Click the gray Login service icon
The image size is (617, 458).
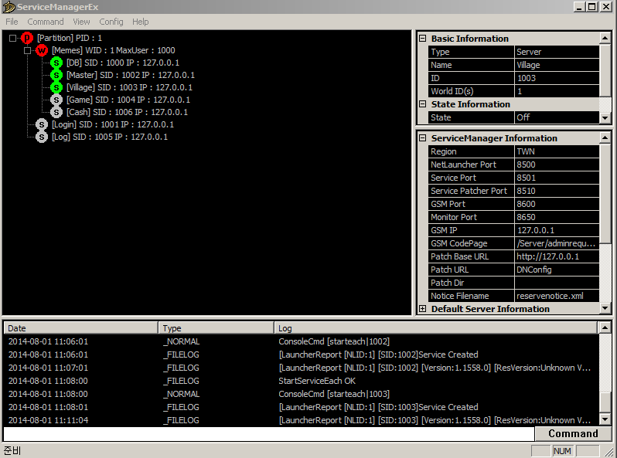point(41,124)
